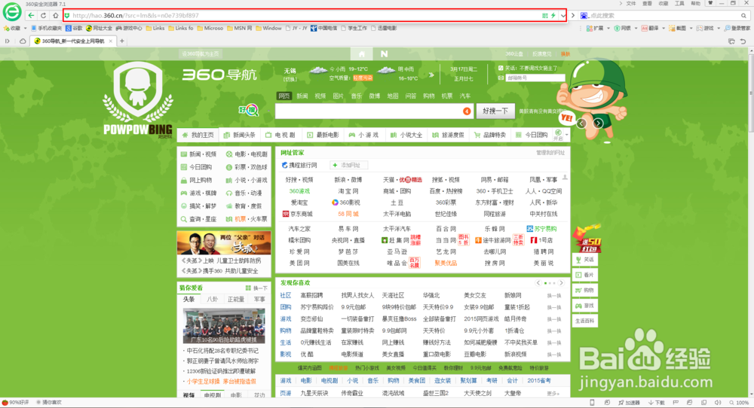Viewport: 754px width, 408px height.
Task: Click the orange badge inside search field
Action: pos(467,111)
